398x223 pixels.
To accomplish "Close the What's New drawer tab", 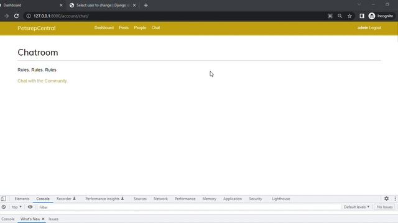I will point(43,219).
